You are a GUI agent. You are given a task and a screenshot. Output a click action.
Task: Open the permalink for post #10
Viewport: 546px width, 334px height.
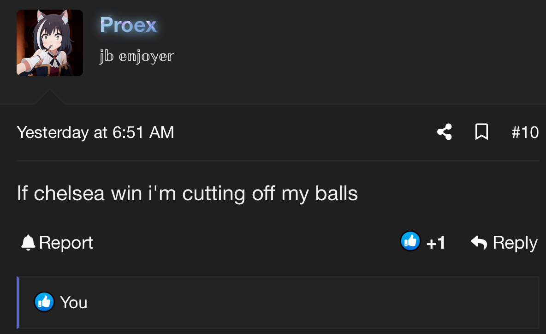click(525, 132)
